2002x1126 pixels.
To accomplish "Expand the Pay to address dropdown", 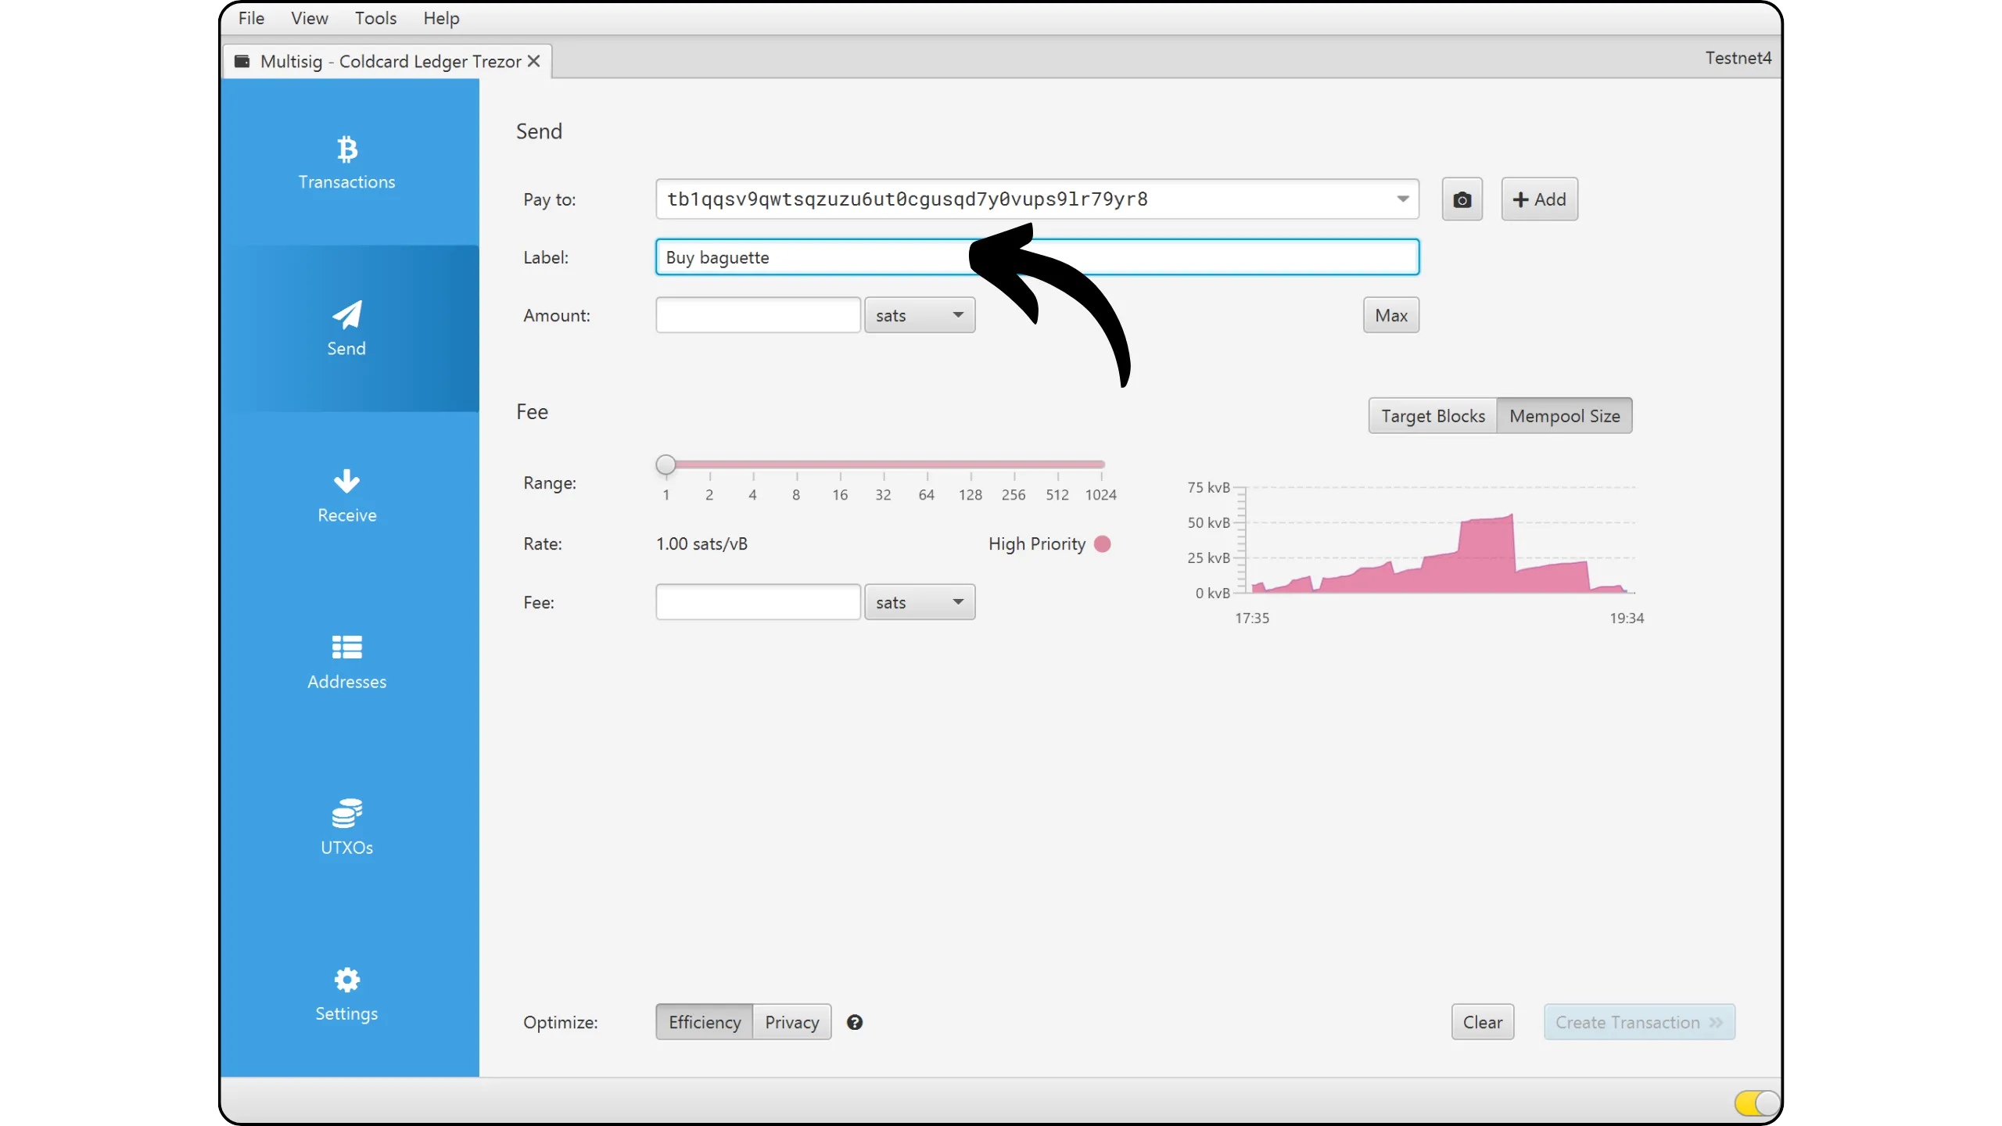I will (1403, 199).
